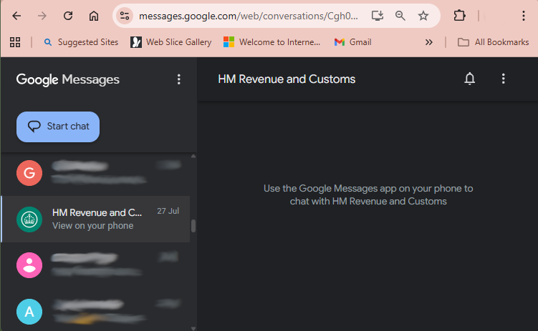Open the browser extensions puzzle icon

coord(459,16)
